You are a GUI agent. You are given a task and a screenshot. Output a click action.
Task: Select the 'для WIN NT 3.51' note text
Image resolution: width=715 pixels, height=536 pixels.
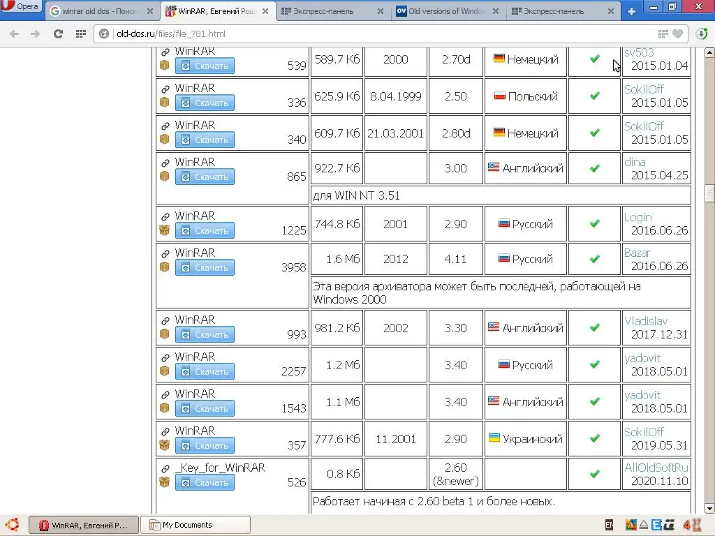click(x=356, y=195)
